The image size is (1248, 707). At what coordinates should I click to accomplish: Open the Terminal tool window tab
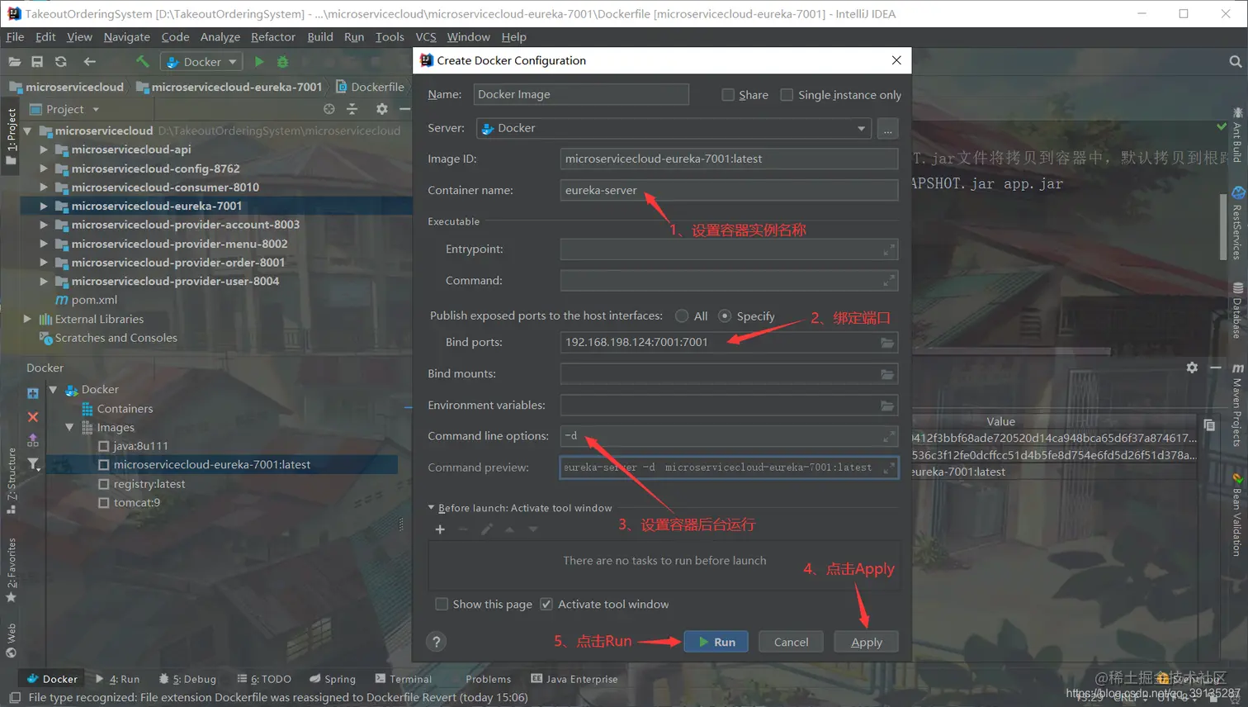click(403, 679)
